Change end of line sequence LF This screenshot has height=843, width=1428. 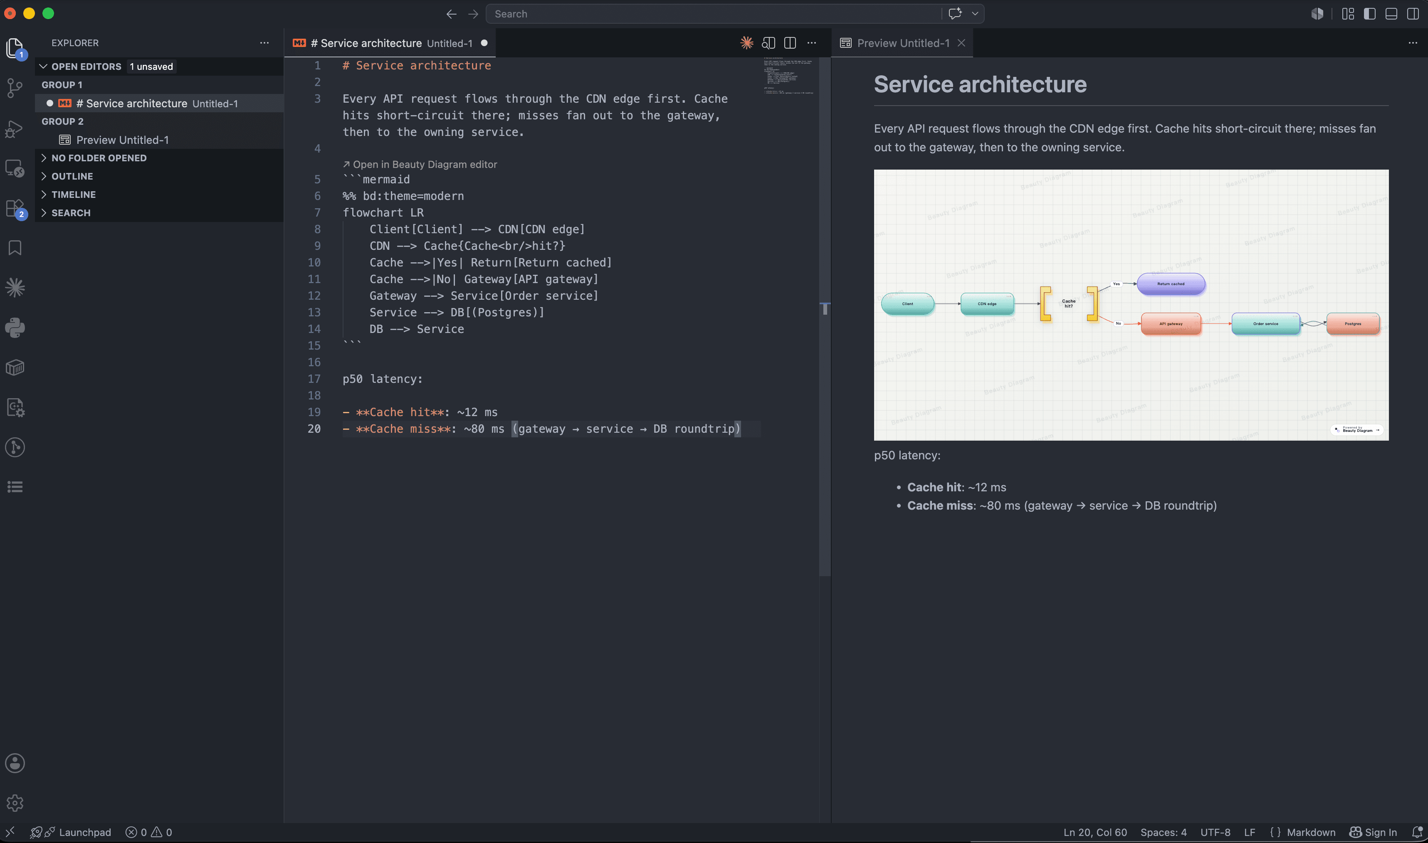1250,832
